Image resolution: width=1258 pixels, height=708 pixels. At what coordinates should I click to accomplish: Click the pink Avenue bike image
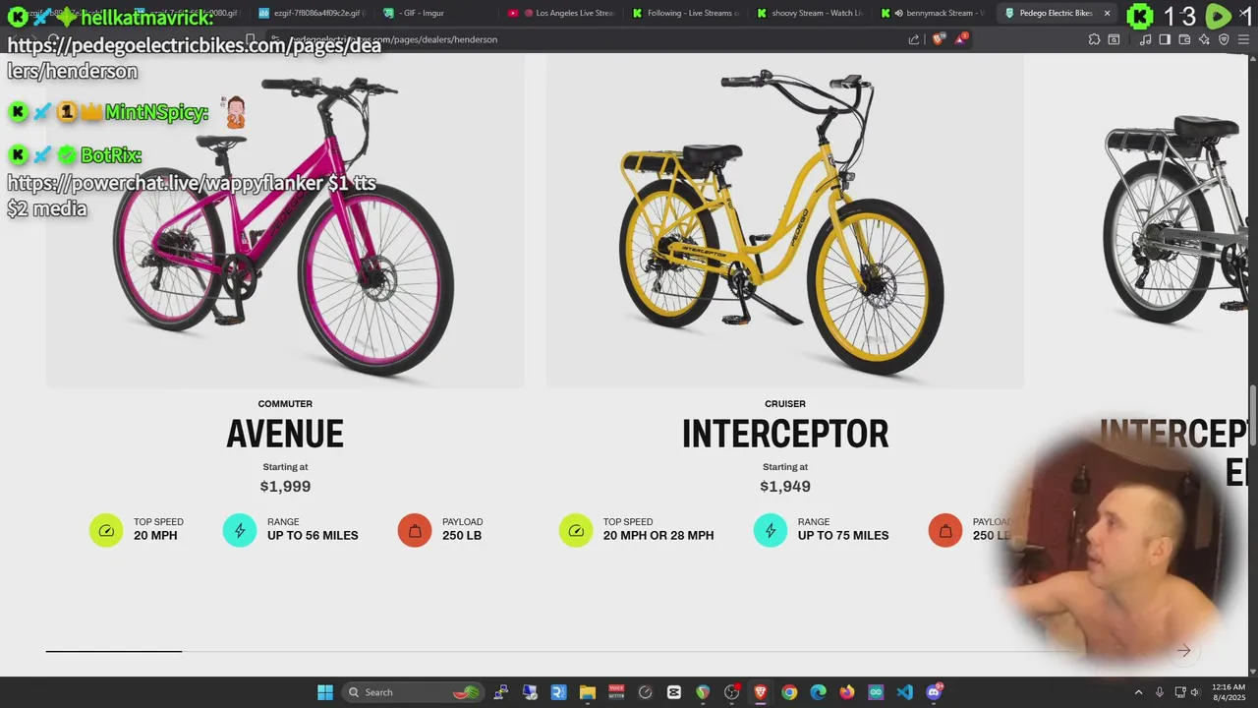tap(285, 221)
